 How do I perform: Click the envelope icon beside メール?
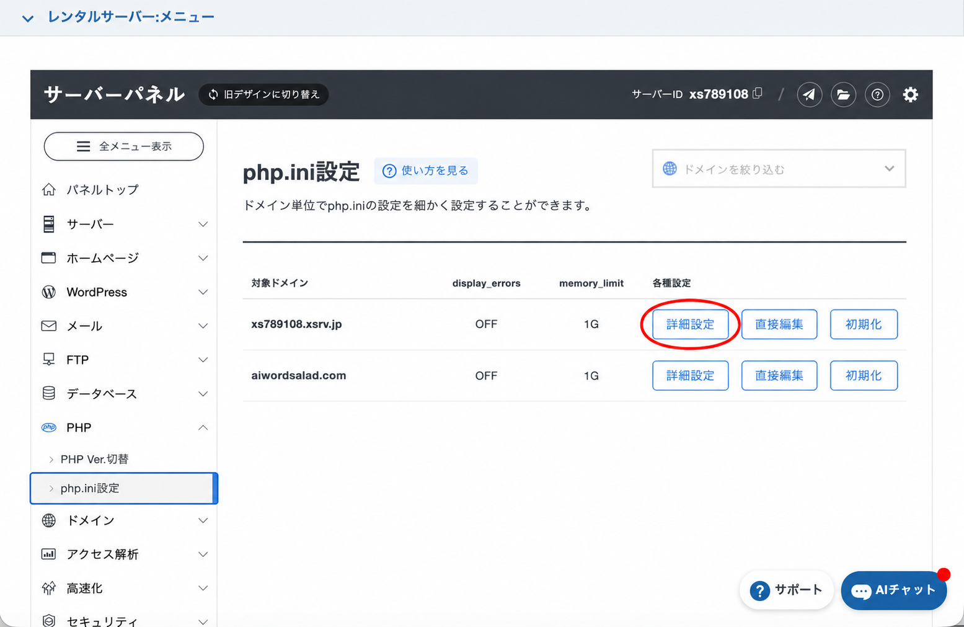pos(49,326)
